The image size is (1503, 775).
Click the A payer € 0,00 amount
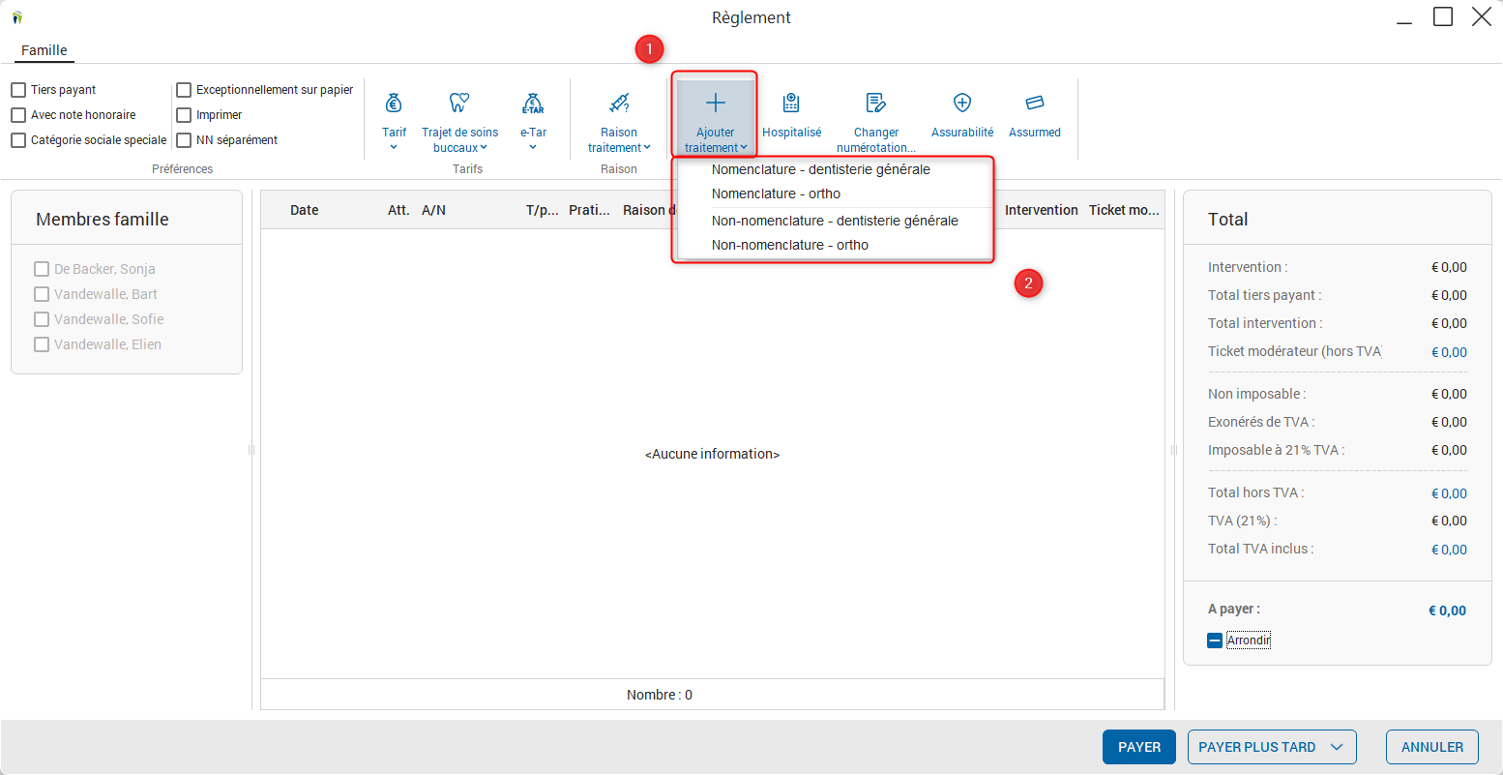tap(1447, 611)
